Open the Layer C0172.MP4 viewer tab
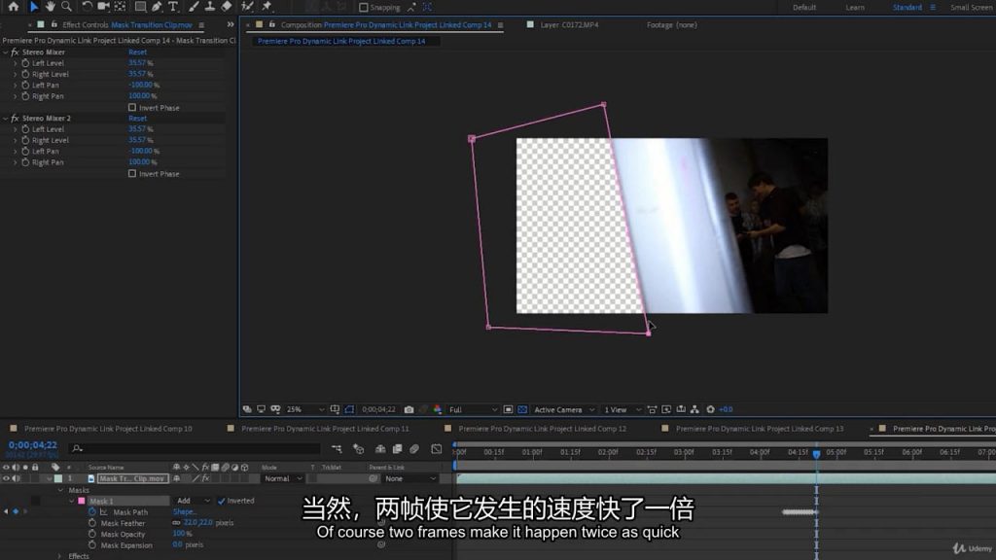 point(569,24)
